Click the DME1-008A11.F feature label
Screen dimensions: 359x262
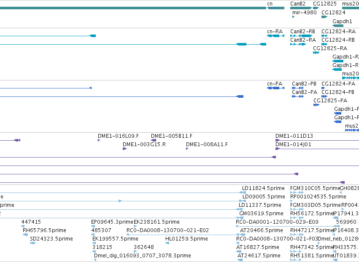click(x=207, y=144)
